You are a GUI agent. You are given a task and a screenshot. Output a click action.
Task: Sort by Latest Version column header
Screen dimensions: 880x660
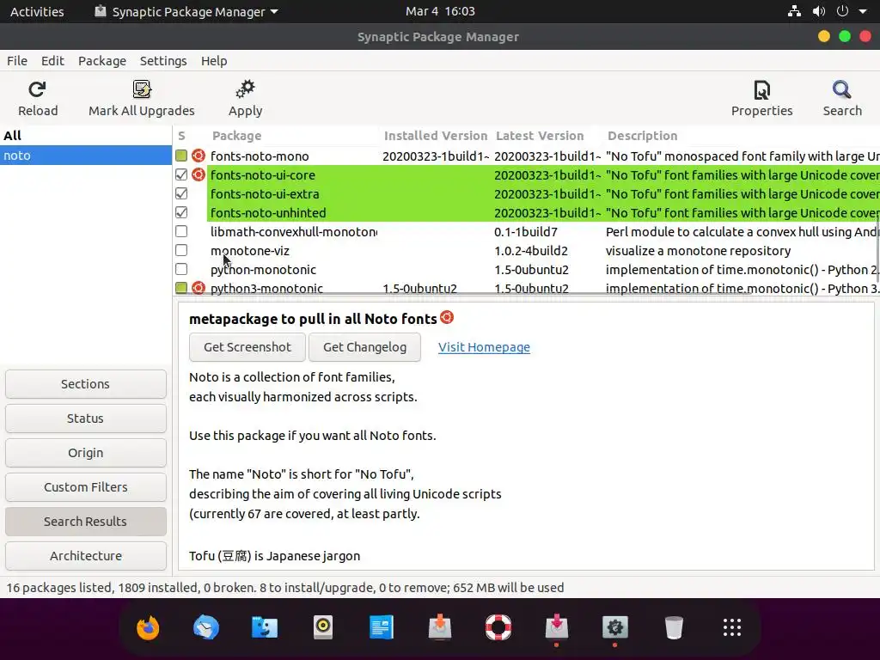click(540, 135)
